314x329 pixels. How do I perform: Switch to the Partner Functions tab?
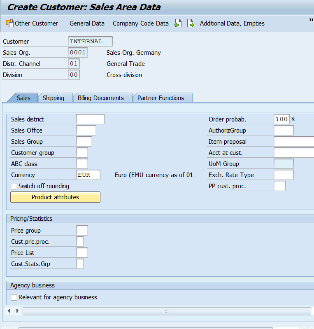pyautogui.click(x=160, y=98)
